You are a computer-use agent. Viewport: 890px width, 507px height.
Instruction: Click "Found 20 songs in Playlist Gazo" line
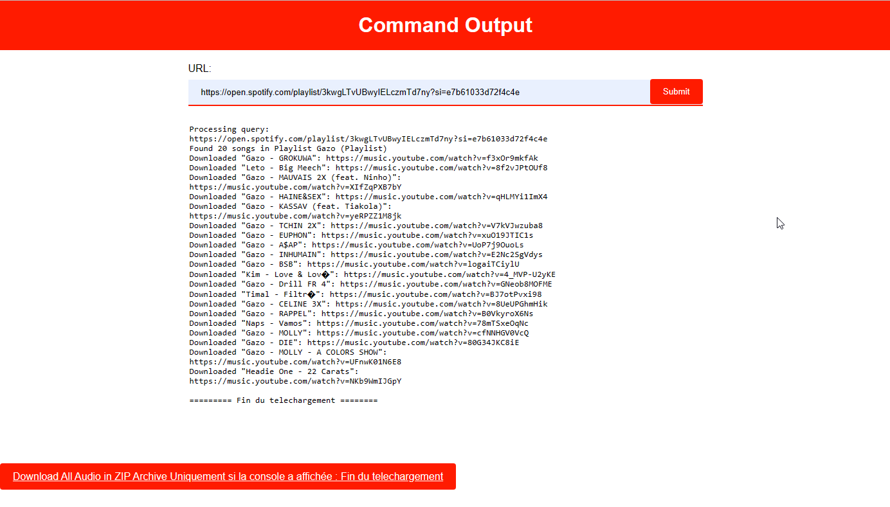click(x=288, y=148)
